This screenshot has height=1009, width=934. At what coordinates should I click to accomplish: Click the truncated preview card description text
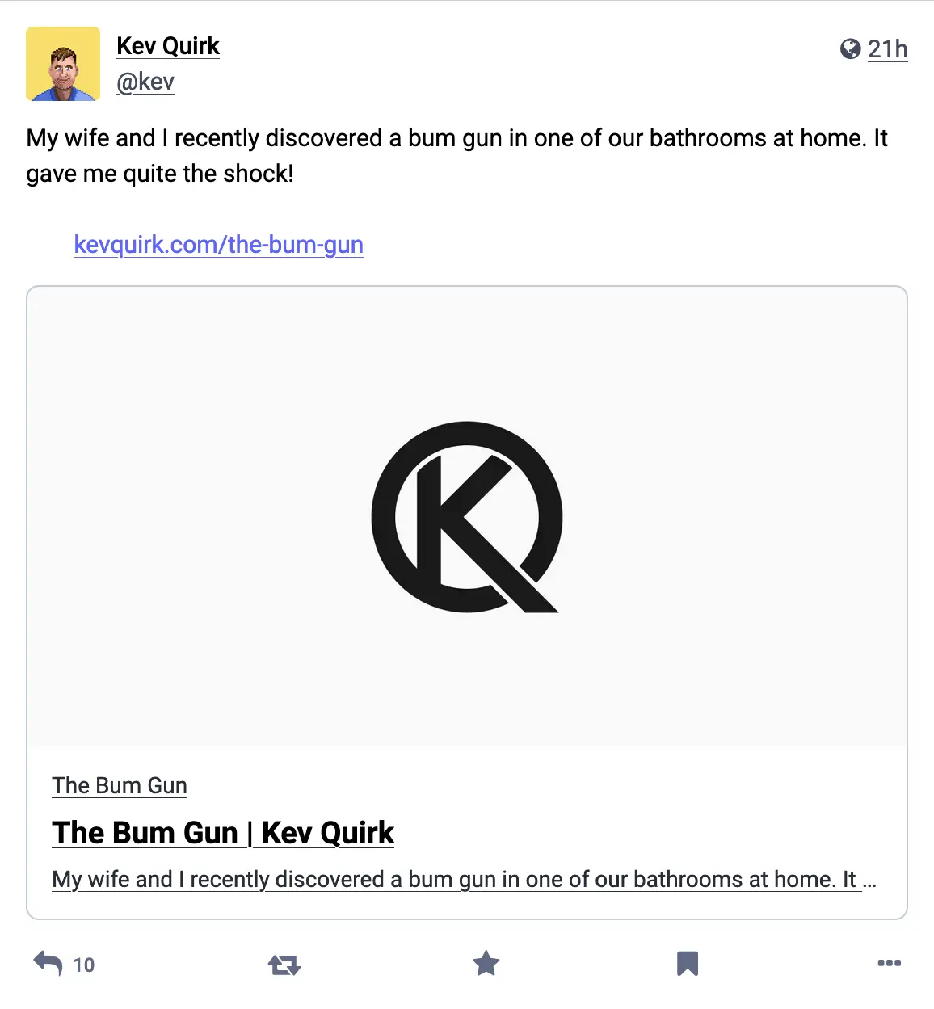tap(452, 879)
